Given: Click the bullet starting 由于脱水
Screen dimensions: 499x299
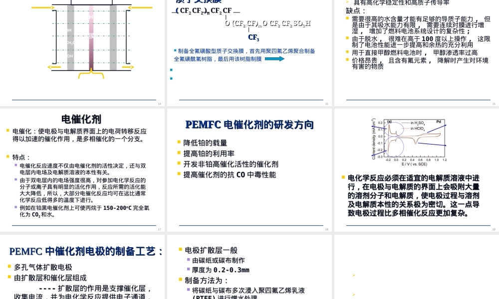Looking at the screenshot, I should [421, 42].
